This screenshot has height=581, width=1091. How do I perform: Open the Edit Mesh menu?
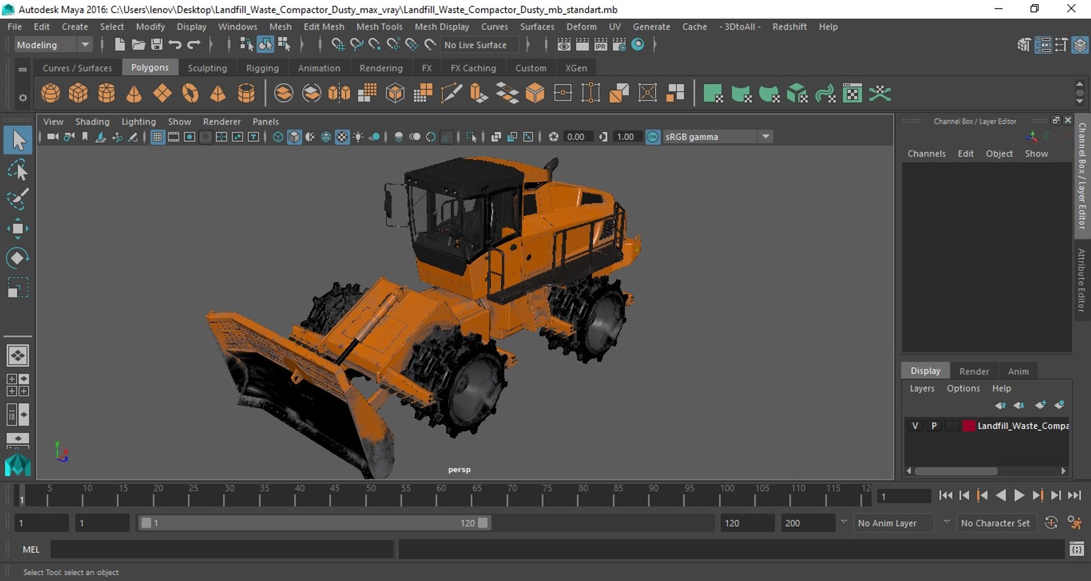(x=324, y=27)
